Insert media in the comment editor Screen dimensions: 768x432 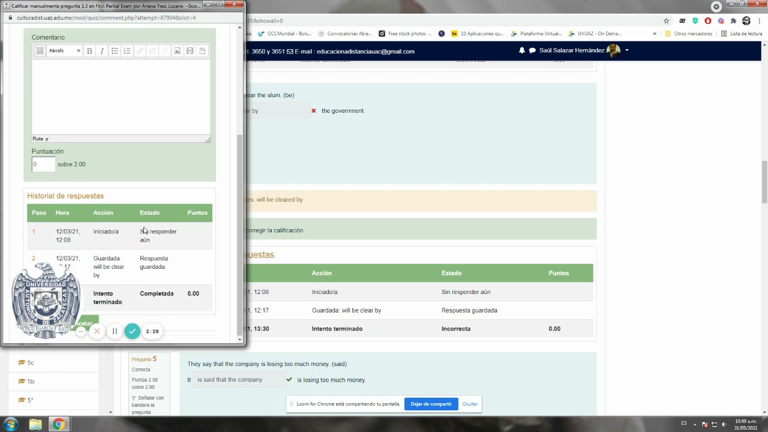click(190, 51)
